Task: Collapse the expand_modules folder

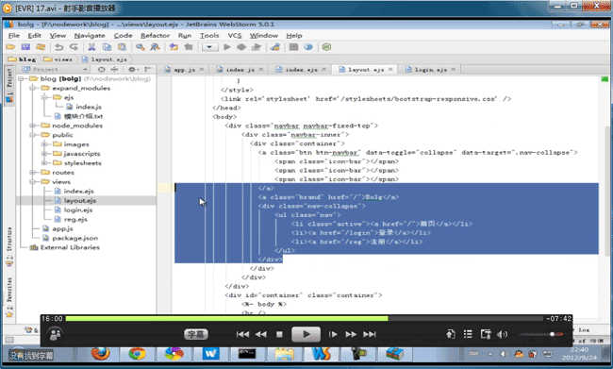Action: pyautogui.click(x=33, y=88)
